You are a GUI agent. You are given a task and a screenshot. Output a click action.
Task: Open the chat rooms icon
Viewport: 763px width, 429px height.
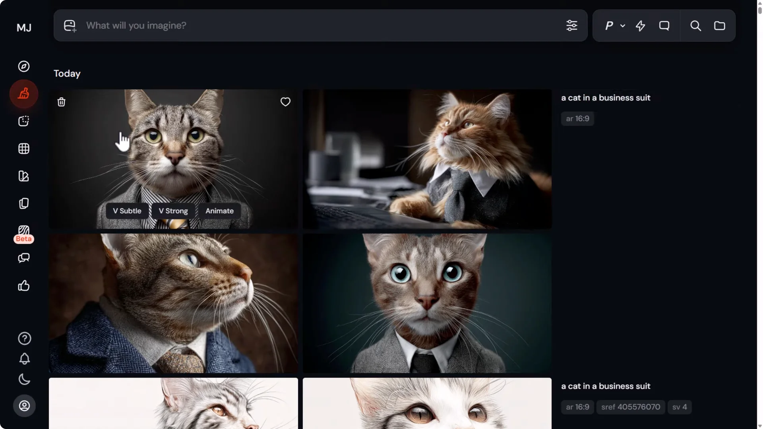(x=24, y=258)
